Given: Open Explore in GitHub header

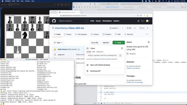Looking at the screenshot, I should 116,21.
